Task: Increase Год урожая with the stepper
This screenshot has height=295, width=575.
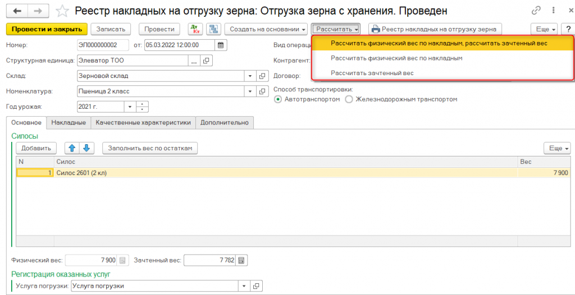Action: pos(143,104)
